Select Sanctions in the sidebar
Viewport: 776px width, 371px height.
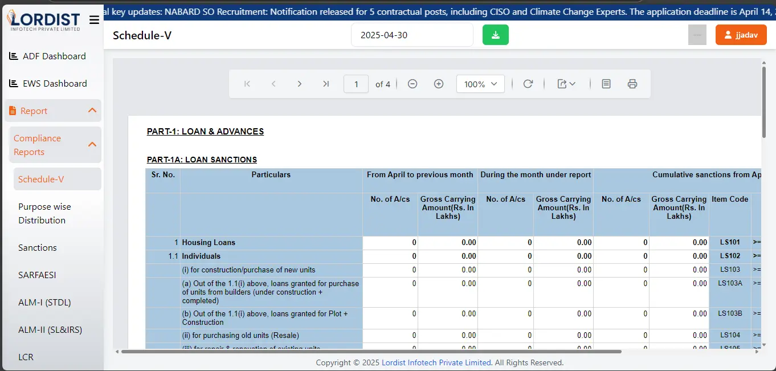(x=37, y=247)
